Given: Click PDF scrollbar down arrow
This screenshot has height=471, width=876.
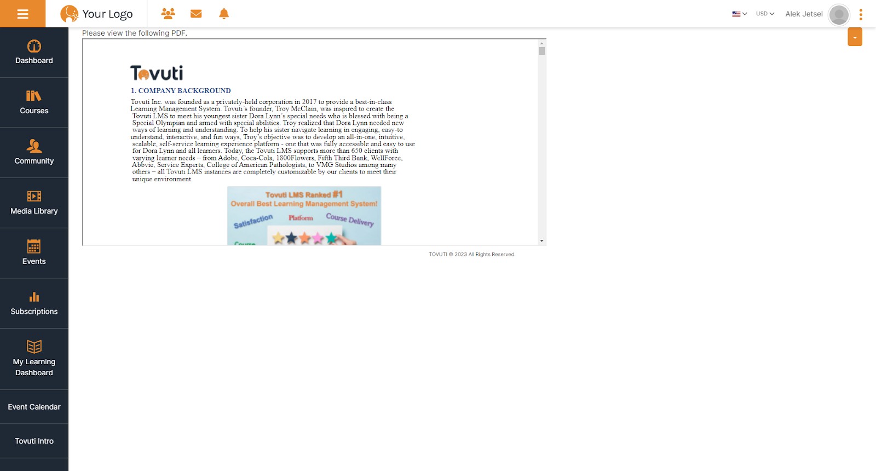Looking at the screenshot, I should pos(541,241).
